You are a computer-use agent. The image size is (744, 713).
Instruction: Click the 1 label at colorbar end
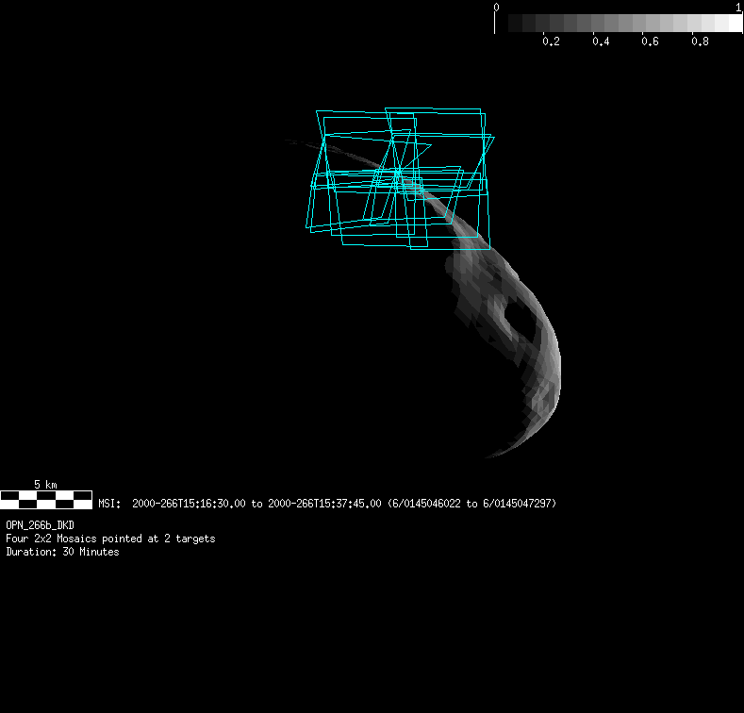(x=737, y=8)
